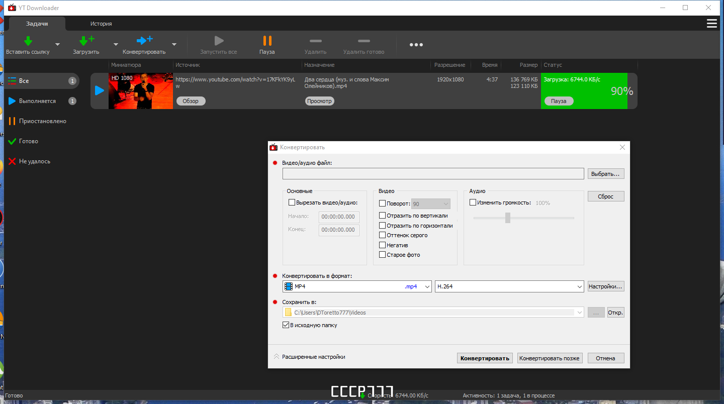Check the Оттенок серого option
Viewport: 724px width, 404px height.
tap(382, 235)
